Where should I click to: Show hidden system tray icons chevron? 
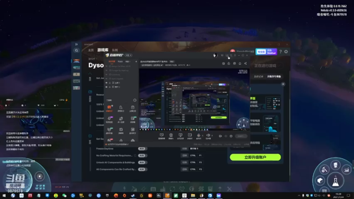(x=299, y=195)
